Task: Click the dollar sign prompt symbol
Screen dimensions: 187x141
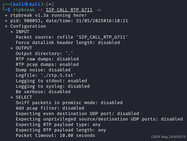Action: (9, 10)
